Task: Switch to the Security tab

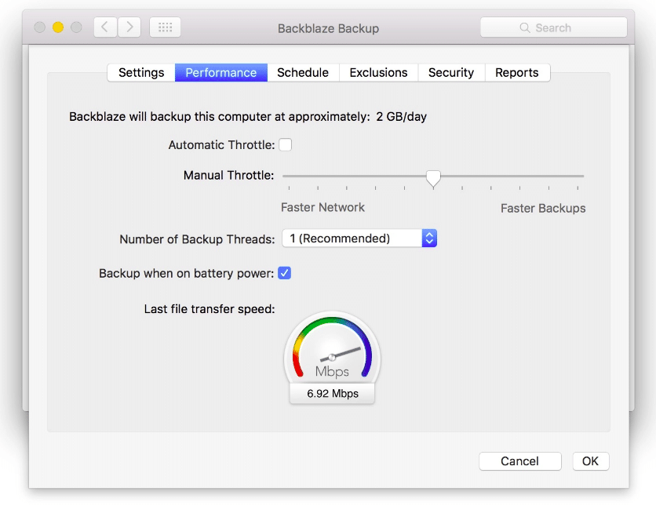Action: [451, 73]
